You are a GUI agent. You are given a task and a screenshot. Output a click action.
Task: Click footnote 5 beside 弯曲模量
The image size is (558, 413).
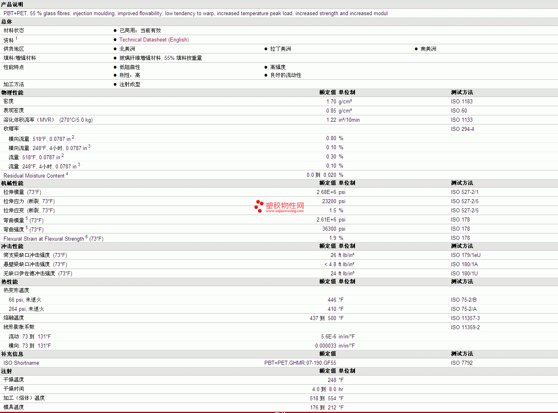click(x=27, y=219)
